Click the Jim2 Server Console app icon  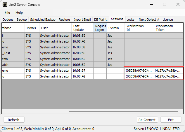[5, 4]
